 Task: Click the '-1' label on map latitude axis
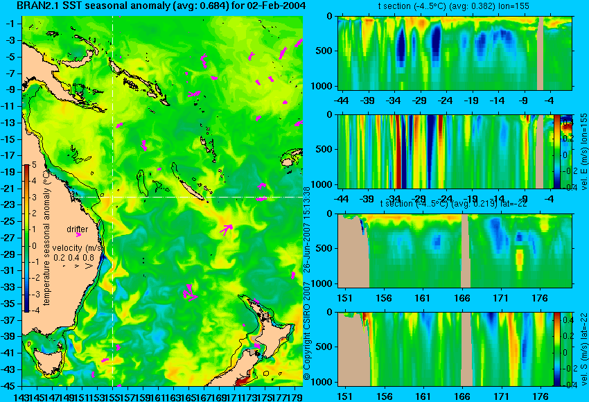point(11,24)
